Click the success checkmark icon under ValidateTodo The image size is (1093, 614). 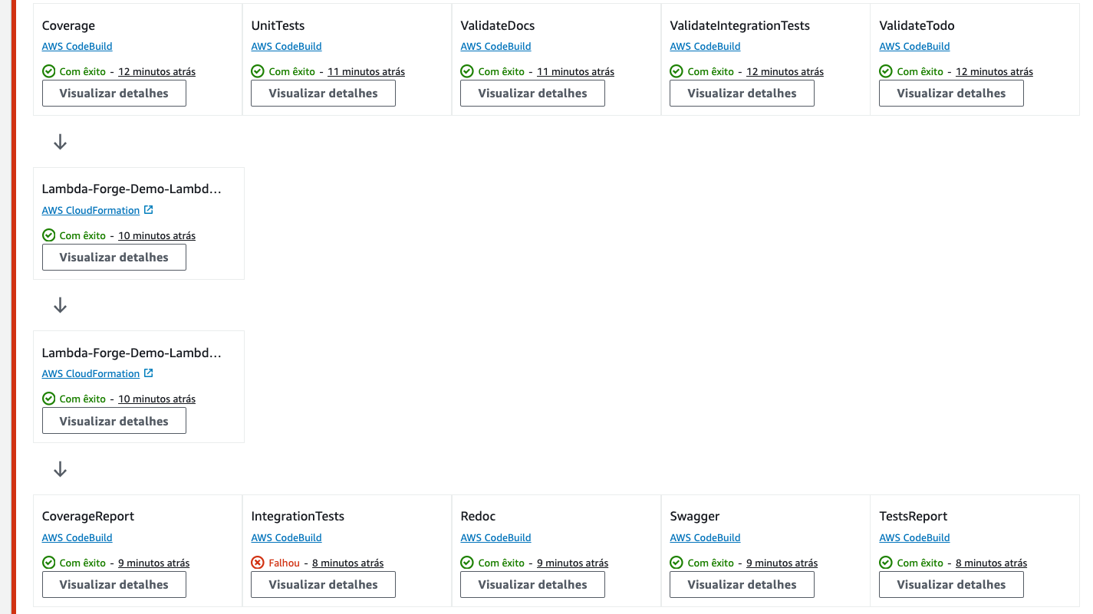pyautogui.click(x=886, y=71)
